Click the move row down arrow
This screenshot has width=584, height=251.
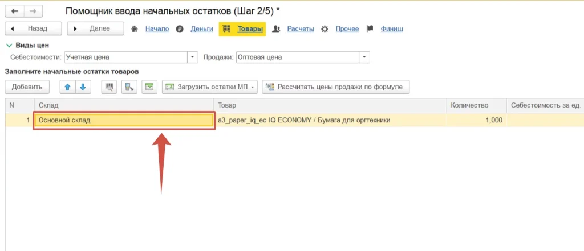pyautogui.click(x=83, y=87)
